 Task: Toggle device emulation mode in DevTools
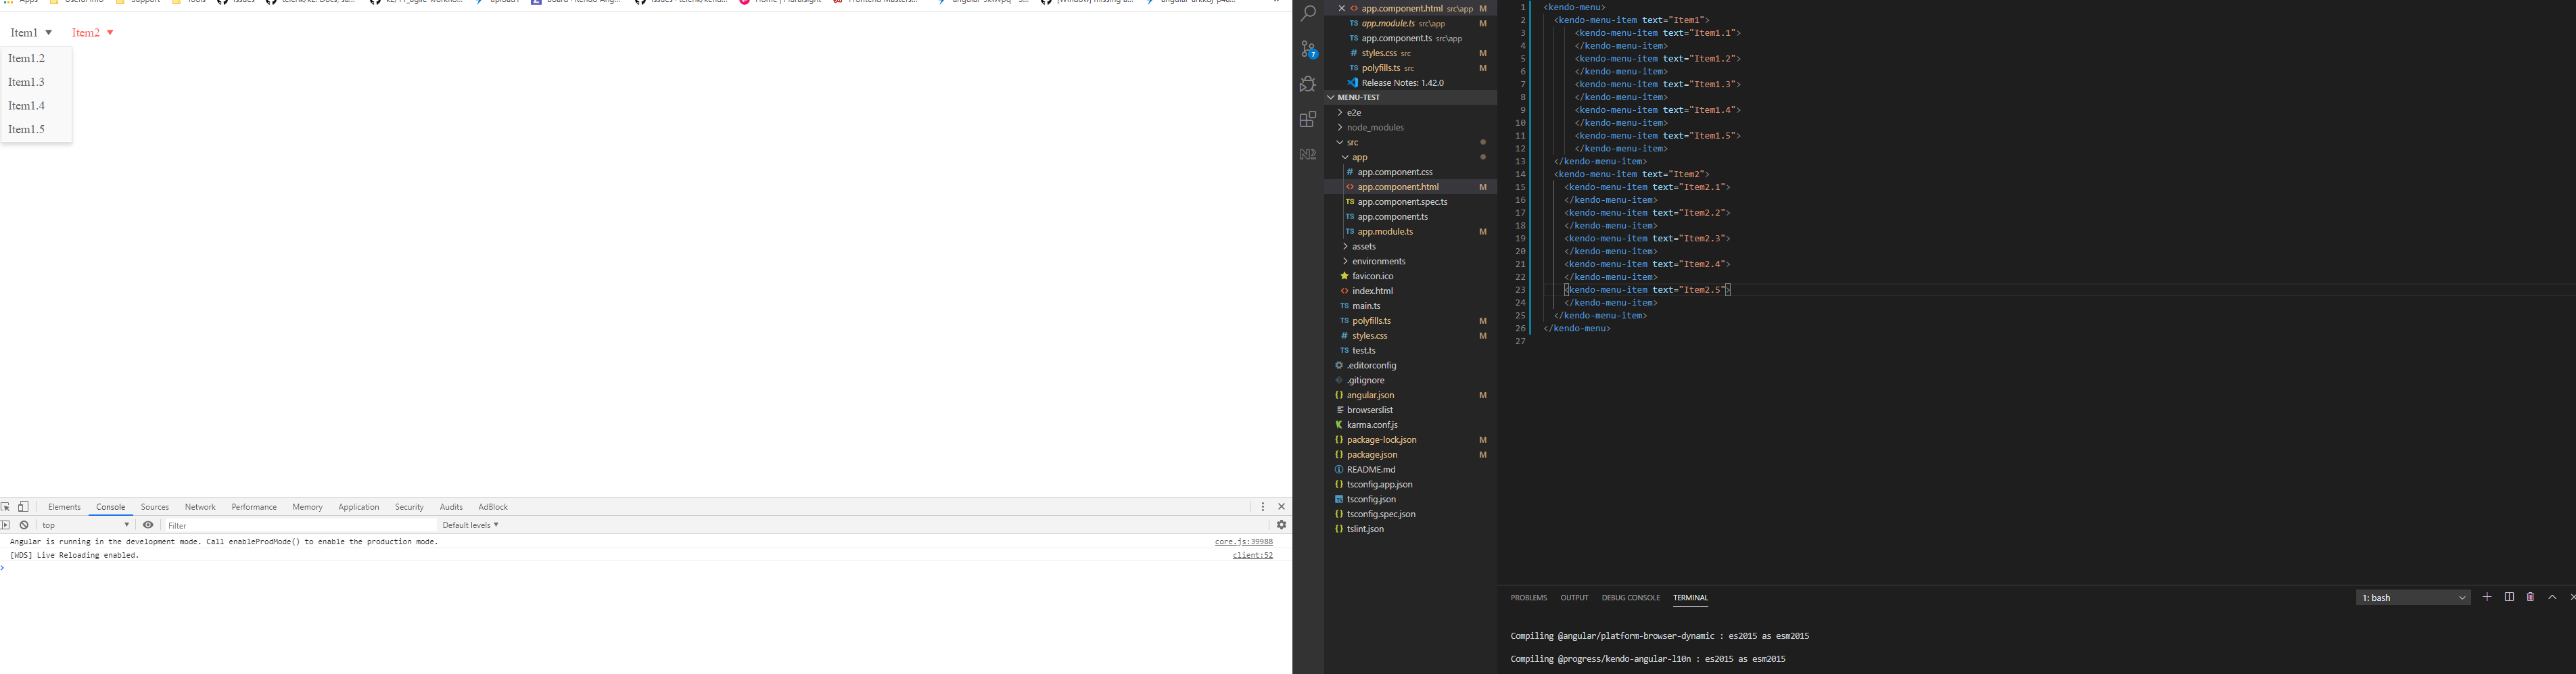22,506
